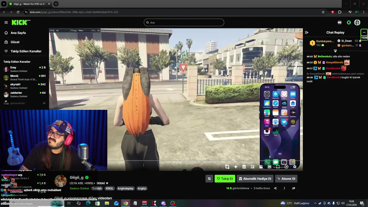Toggle fullscreen on the video
The image size is (368, 207).
point(278,167)
